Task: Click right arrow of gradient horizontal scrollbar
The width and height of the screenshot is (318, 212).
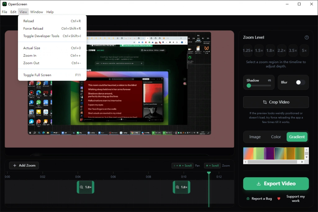Action: click(x=302, y=162)
